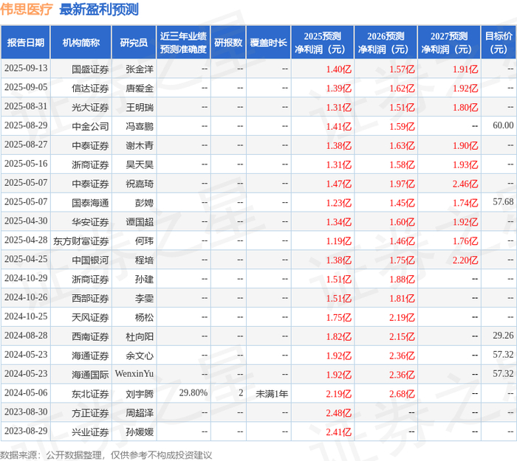The image size is (517, 461).
Task: Click target price 29.26
Action: click(503, 336)
